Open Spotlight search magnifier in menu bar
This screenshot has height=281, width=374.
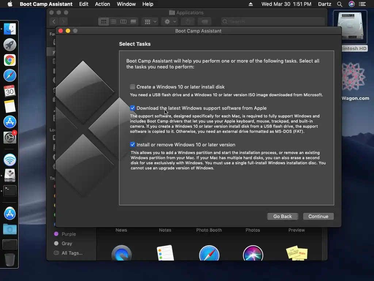(x=340, y=4)
